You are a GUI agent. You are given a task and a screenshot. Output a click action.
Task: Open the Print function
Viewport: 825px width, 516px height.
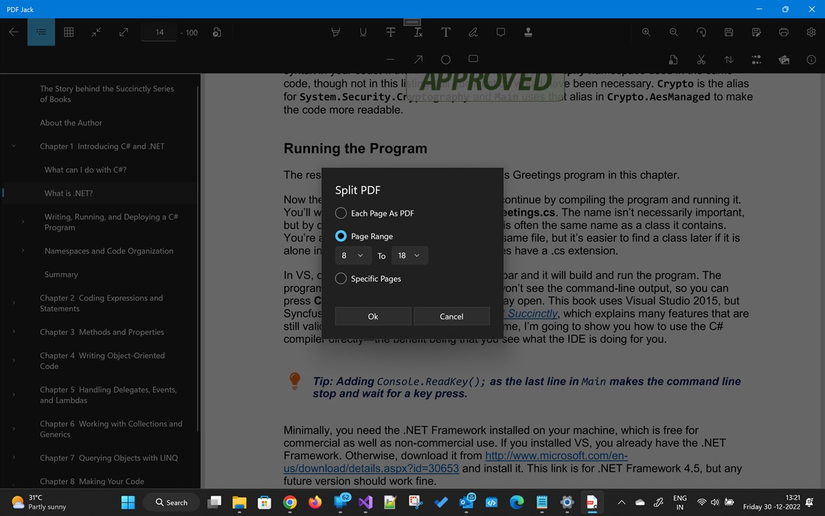point(782,31)
